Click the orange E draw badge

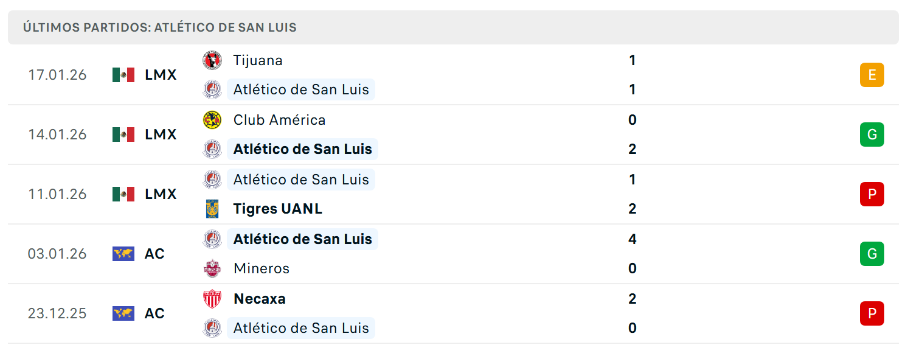click(872, 75)
